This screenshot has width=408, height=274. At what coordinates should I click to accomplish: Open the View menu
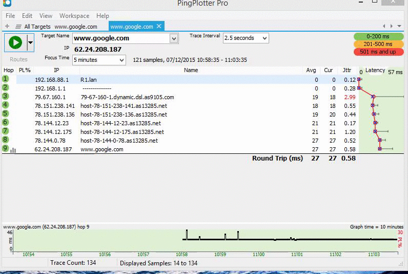[x=46, y=16]
